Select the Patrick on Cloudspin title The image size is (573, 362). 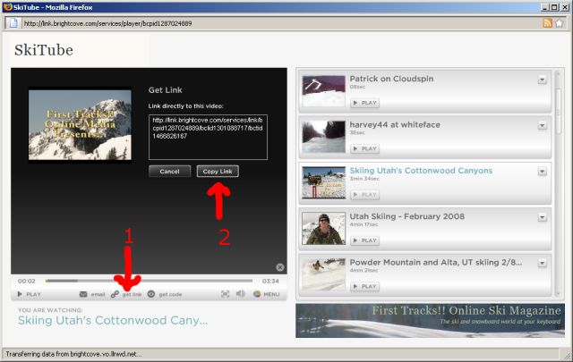391,79
